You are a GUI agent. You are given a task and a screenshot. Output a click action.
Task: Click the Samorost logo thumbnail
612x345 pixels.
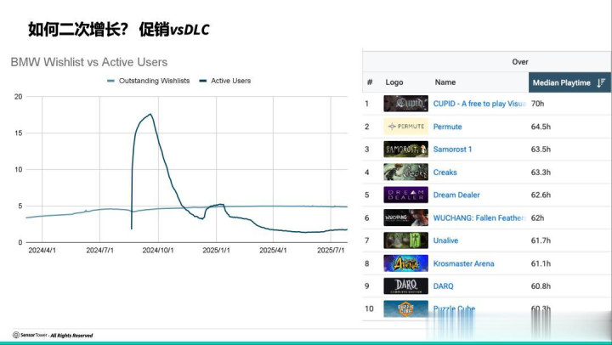point(405,149)
